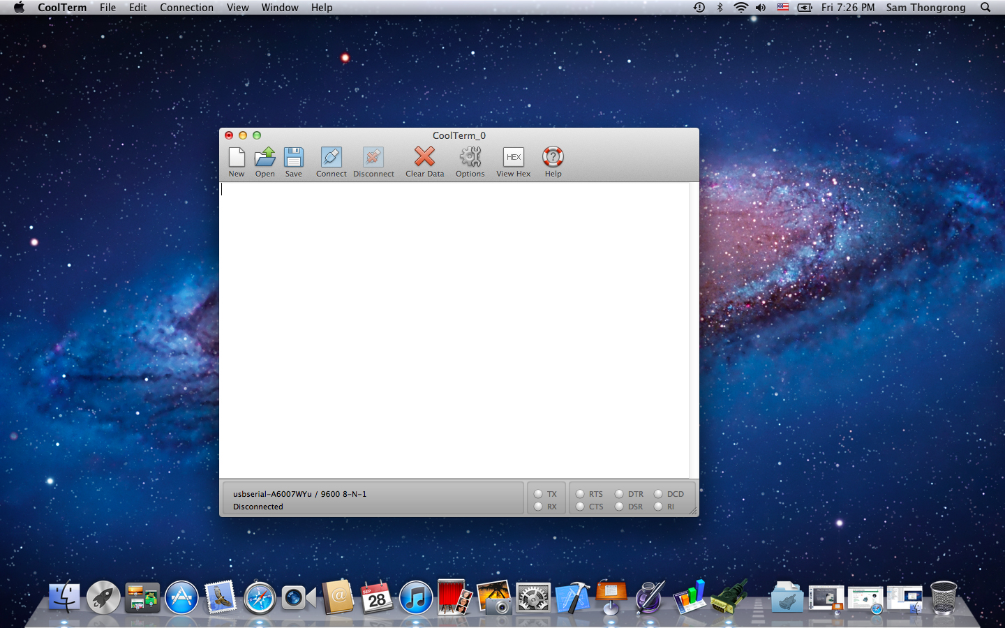
Task: Open Photo Booth in the Dock
Action: click(x=454, y=598)
